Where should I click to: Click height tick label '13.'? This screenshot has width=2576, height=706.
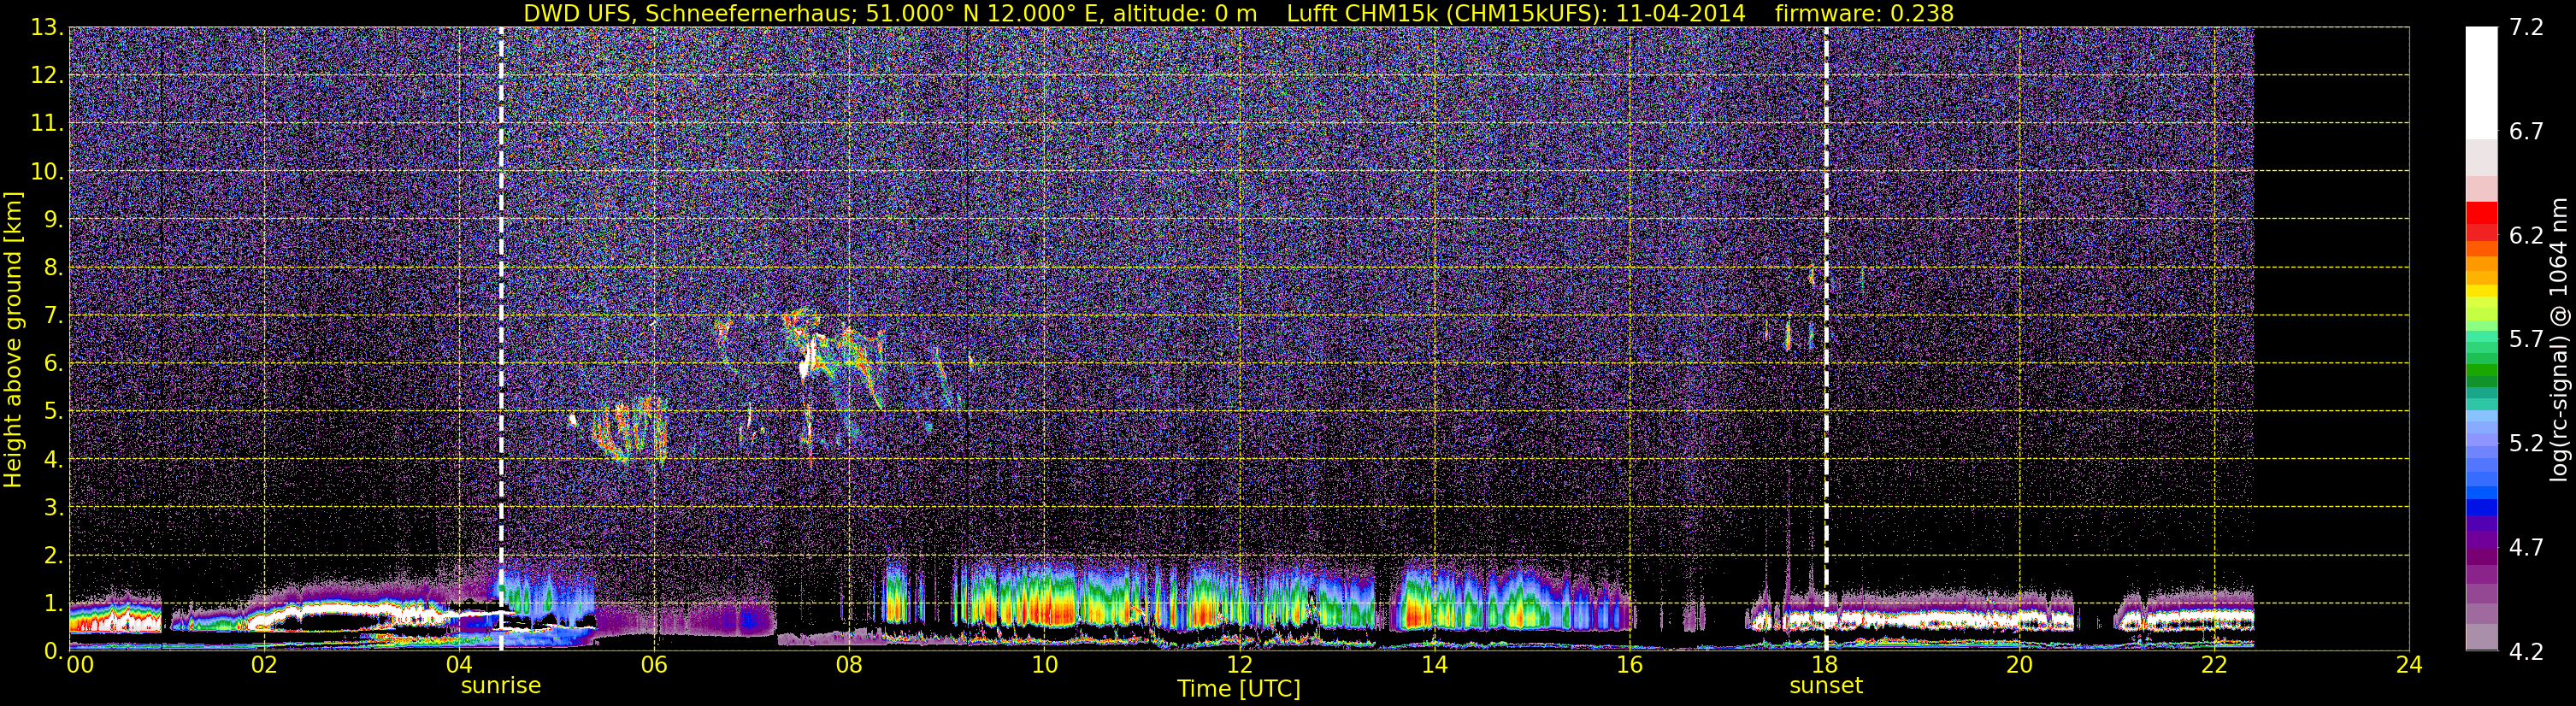pos(47,28)
